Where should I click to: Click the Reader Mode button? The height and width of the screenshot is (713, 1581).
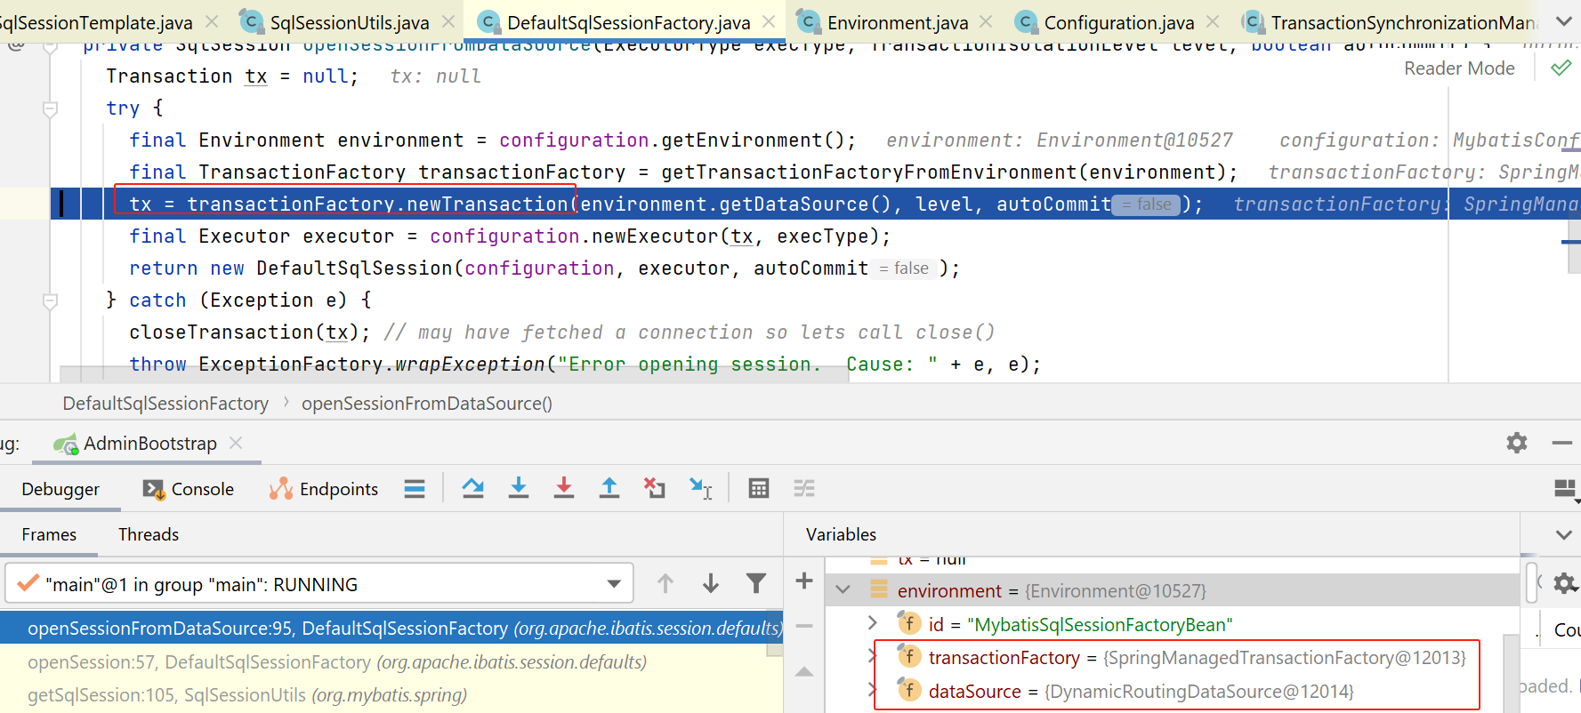1458,68
